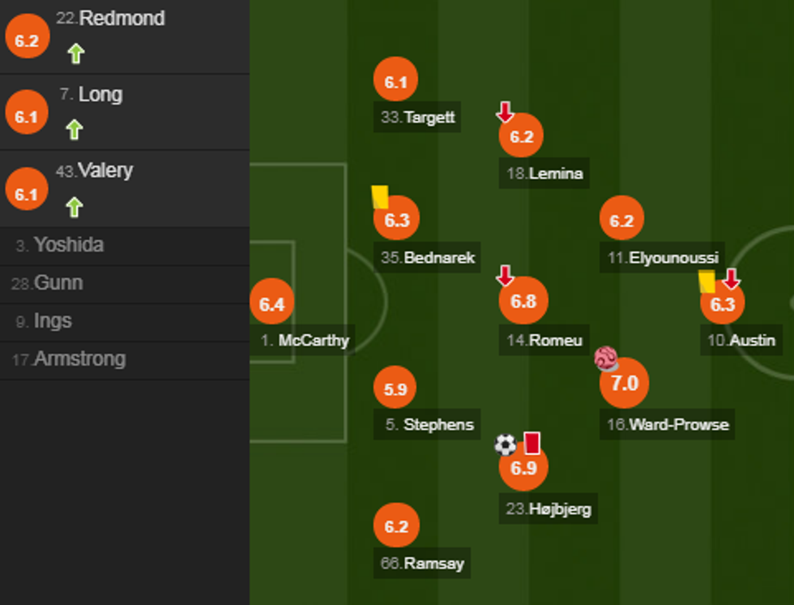Click the green substituted-on arrow under Valery
The width and height of the screenshot is (794, 605).
coord(74,207)
